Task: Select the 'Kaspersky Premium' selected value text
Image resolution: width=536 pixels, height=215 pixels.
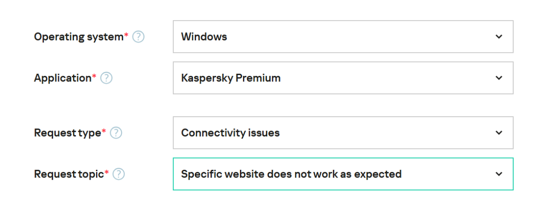Action: click(x=231, y=78)
